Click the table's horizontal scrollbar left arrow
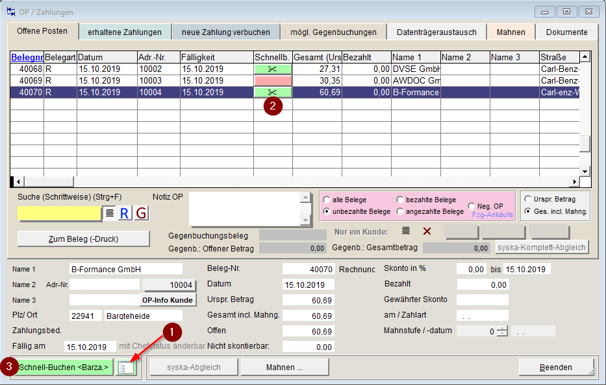Image resolution: width=606 pixels, height=385 pixels. pyautogui.click(x=18, y=181)
